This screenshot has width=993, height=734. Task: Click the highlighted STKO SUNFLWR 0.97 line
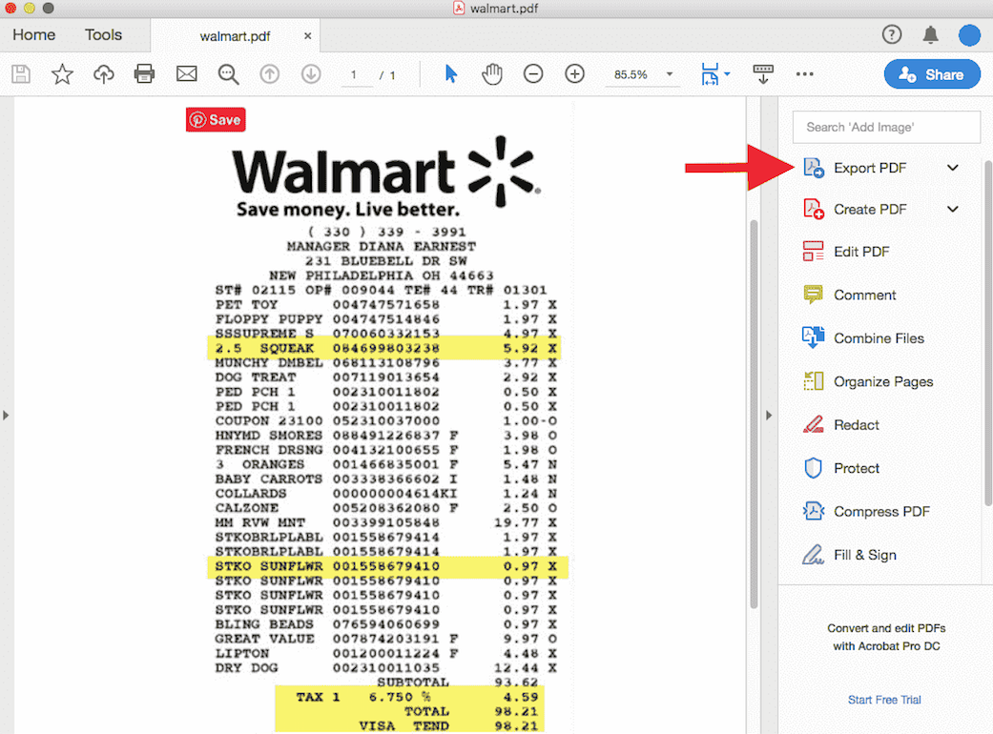pos(387,566)
